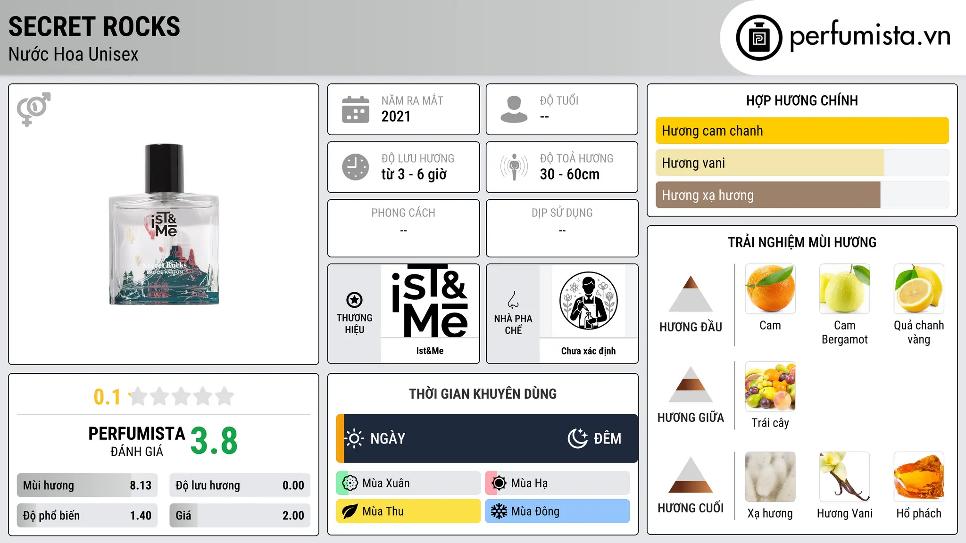The width and height of the screenshot is (966, 543).
Task: Click the Hợp hương chính heading
Action: [802, 100]
